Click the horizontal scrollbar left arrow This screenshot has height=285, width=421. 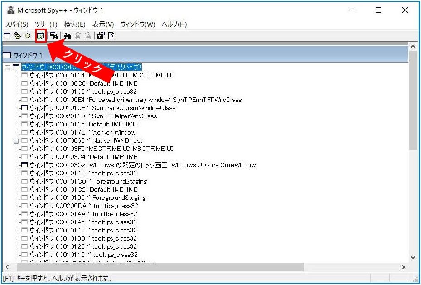click(x=7, y=267)
